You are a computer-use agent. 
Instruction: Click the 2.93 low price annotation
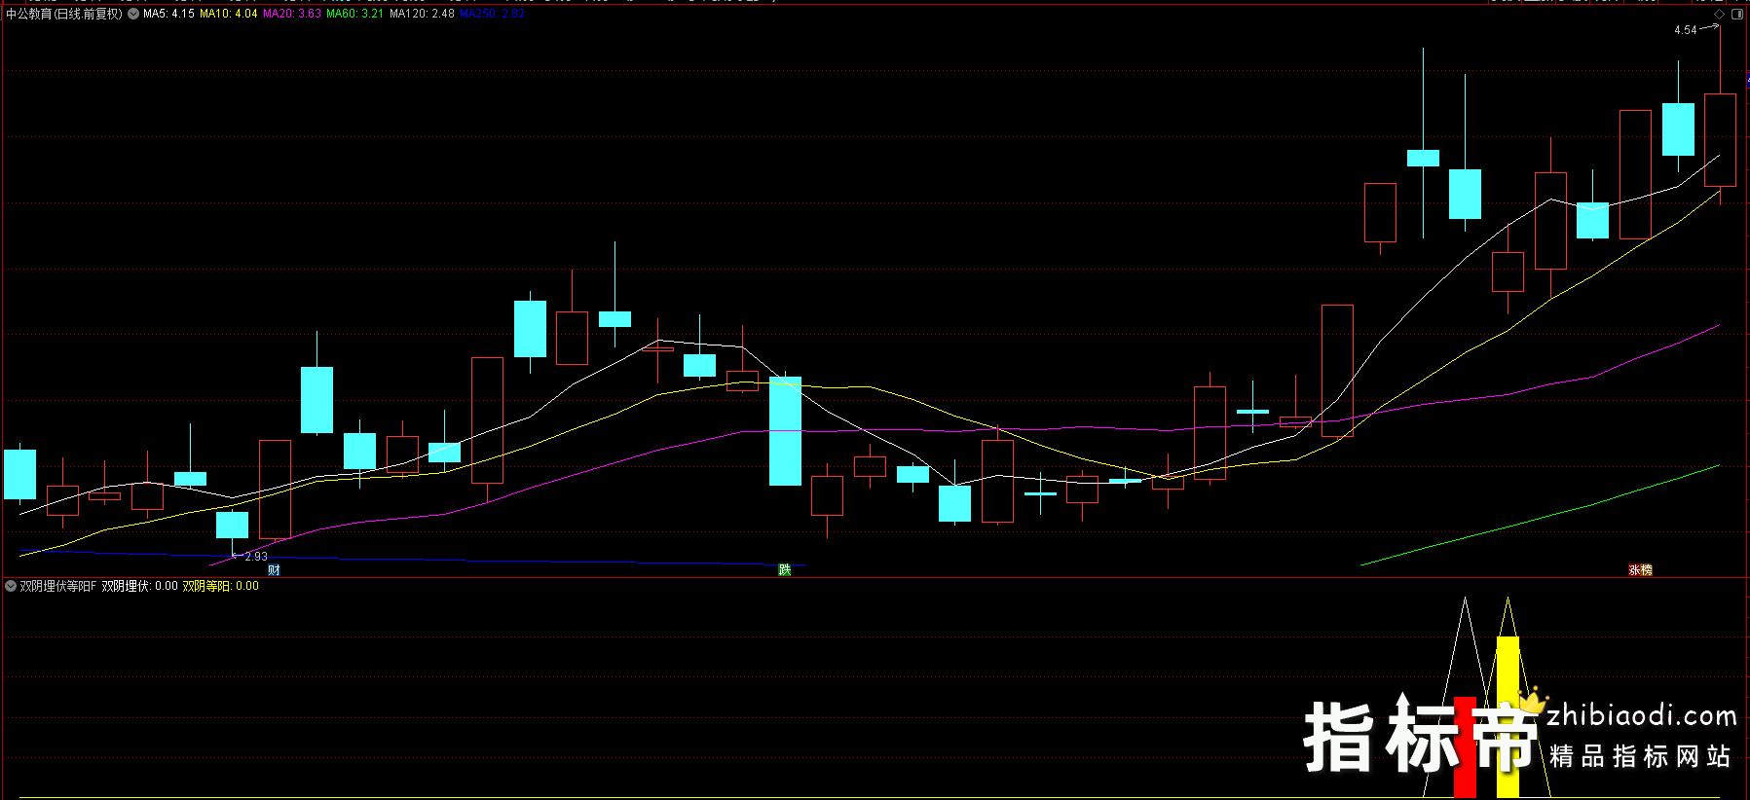coord(256,557)
